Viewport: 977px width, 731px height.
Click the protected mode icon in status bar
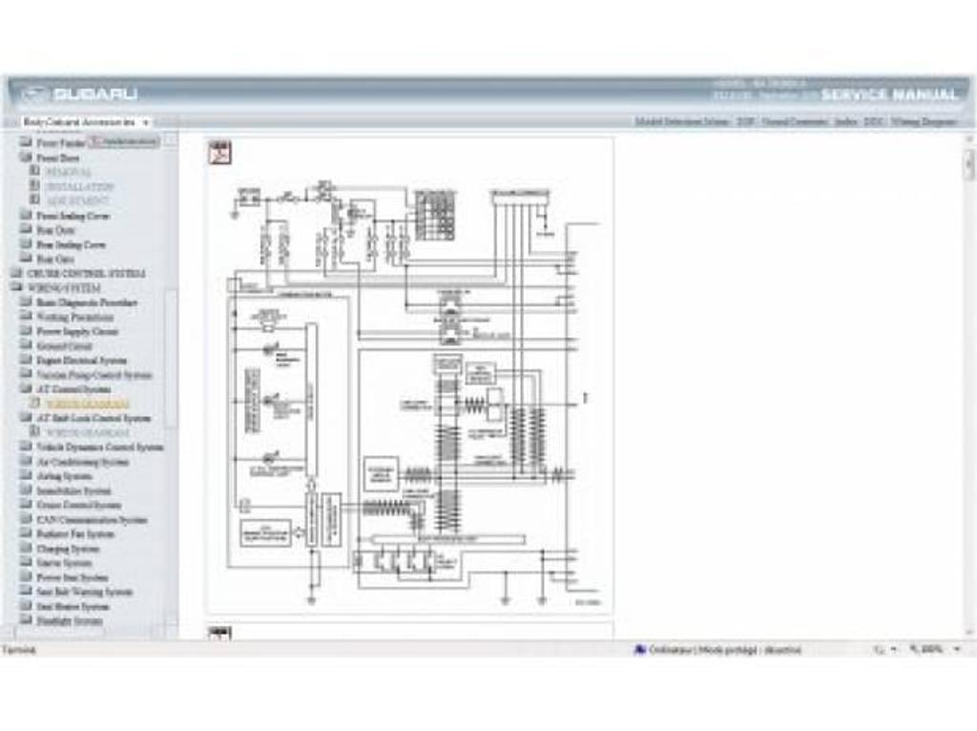pos(640,650)
